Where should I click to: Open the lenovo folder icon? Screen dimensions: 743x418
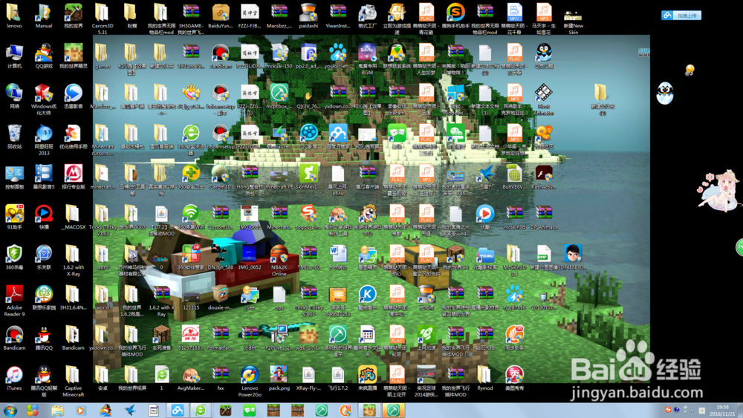(14, 13)
